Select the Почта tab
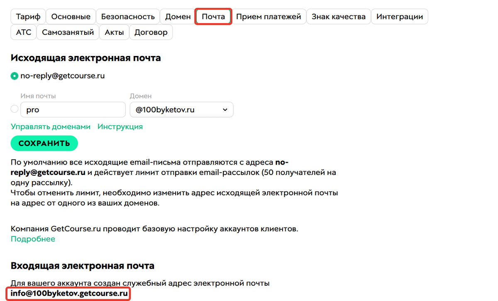Image resolution: width=498 pixels, height=301 pixels. pos(213,17)
